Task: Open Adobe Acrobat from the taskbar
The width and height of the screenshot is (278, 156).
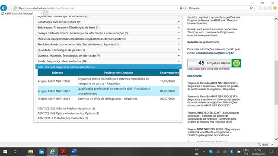Action: coord(63,152)
